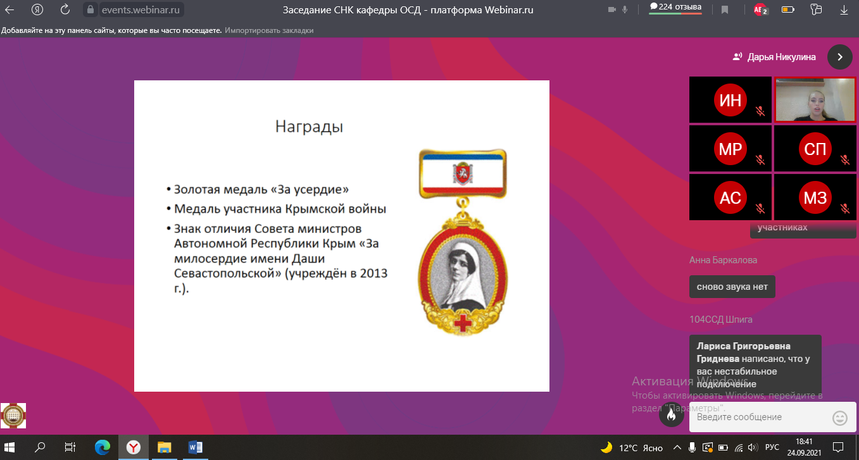Select the МЗ participant tile
This screenshot has height=460, width=859.
click(x=815, y=197)
